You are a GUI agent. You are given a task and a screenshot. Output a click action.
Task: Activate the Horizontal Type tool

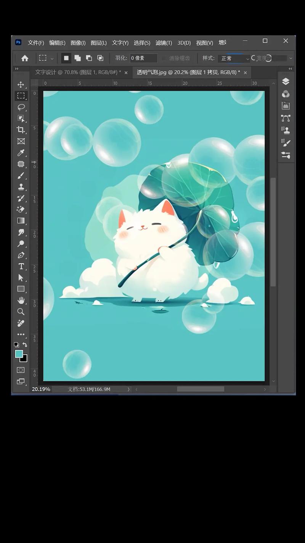21,267
